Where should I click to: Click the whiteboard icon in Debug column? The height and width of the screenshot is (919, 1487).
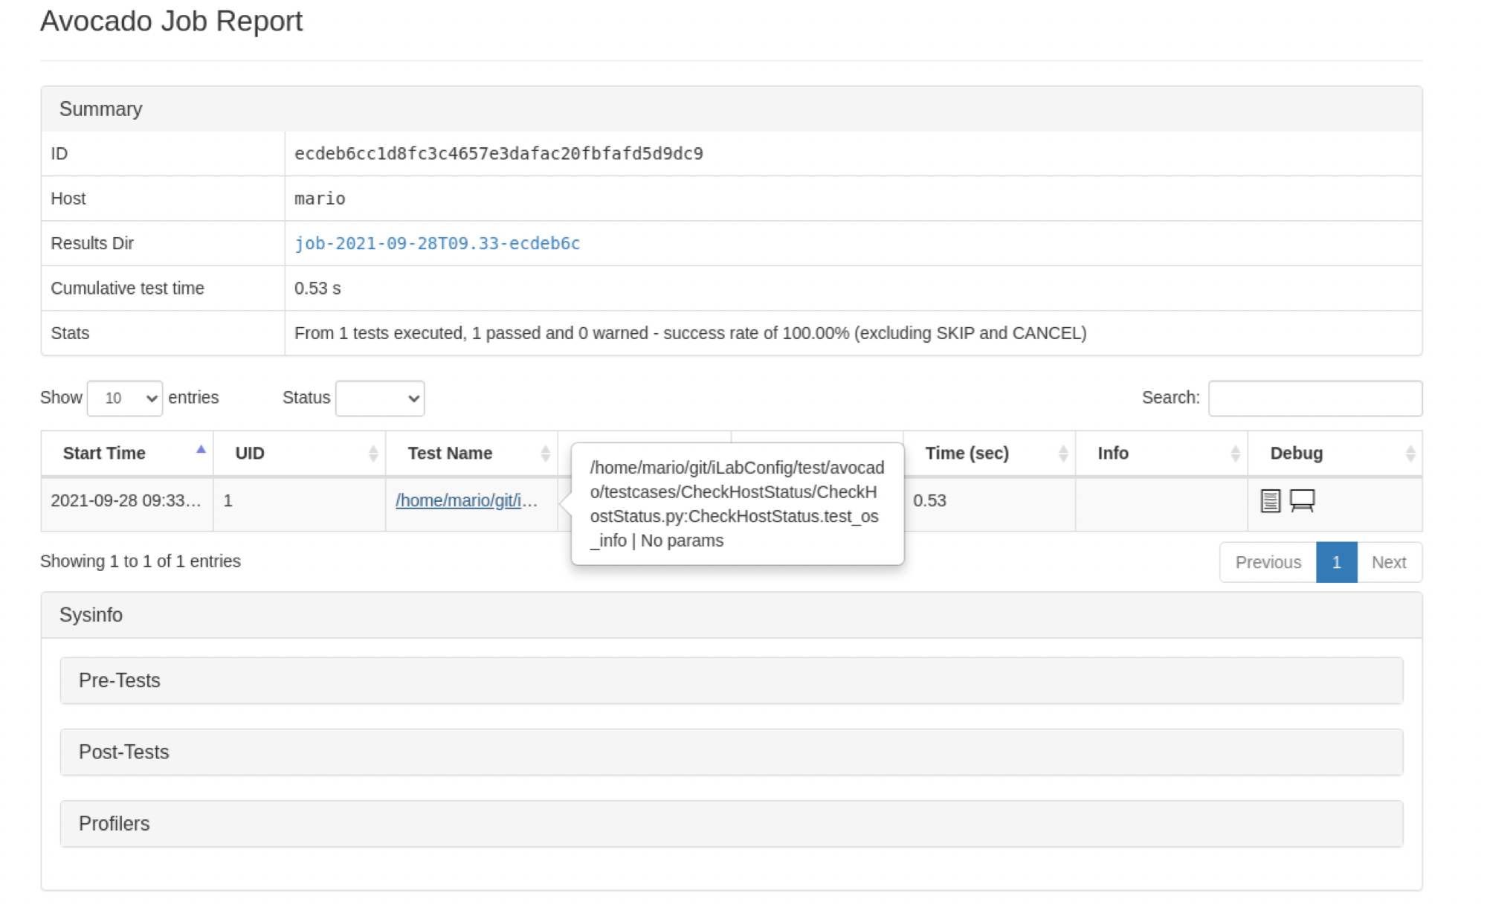(x=1302, y=500)
